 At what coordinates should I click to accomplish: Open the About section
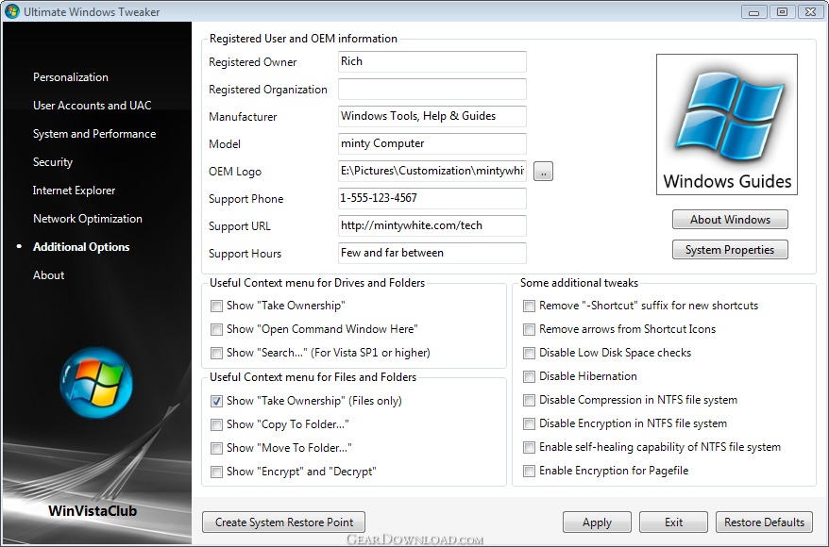coord(49,275)
